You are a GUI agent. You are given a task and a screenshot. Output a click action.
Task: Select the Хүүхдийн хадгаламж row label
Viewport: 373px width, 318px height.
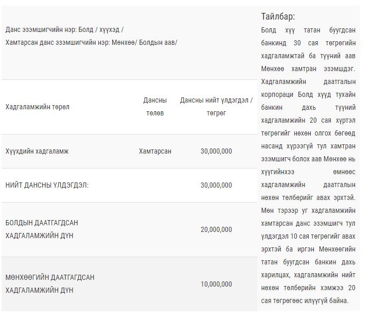point(37,151)
